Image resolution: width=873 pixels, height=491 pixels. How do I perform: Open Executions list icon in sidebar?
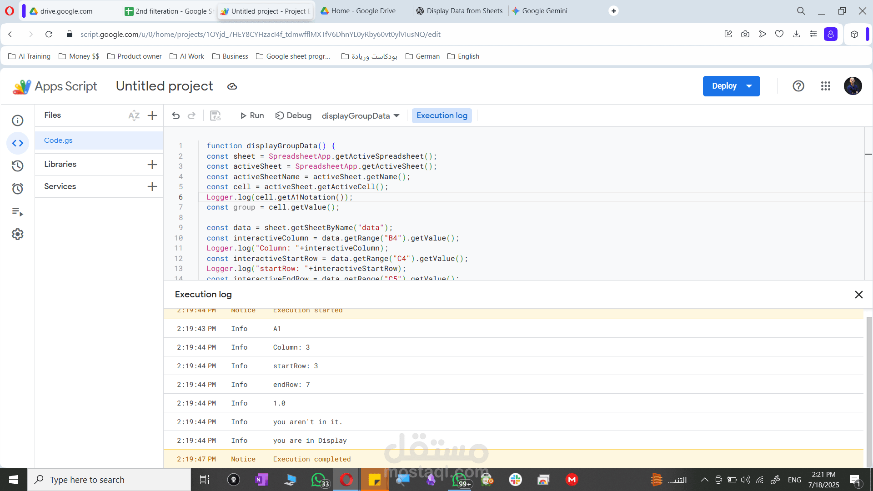(x=17, y=211)
